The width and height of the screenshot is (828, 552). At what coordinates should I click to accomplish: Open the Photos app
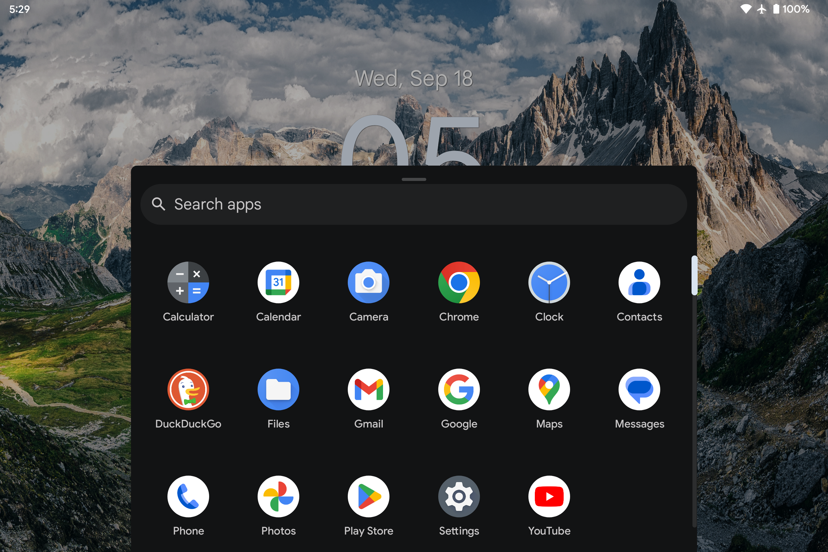coord(278,496)
